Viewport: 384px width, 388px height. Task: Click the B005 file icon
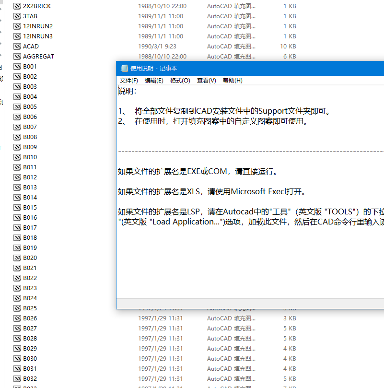[17, 107]
